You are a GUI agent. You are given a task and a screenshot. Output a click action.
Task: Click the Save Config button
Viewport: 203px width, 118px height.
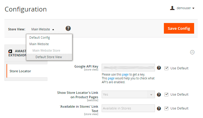(x=179, y=28)
